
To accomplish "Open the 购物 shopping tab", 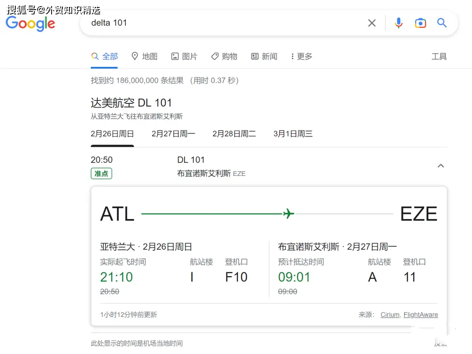I will (224, 56).
